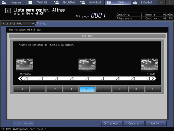
Task: Set sharpness level to -1
Action: [71, 89]
